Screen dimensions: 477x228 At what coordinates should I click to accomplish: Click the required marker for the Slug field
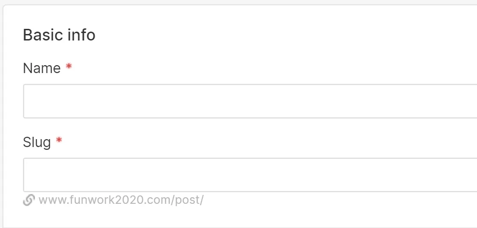pos(59,141)
